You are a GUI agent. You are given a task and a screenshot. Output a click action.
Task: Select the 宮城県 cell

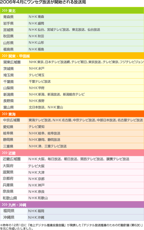point(14,30)
